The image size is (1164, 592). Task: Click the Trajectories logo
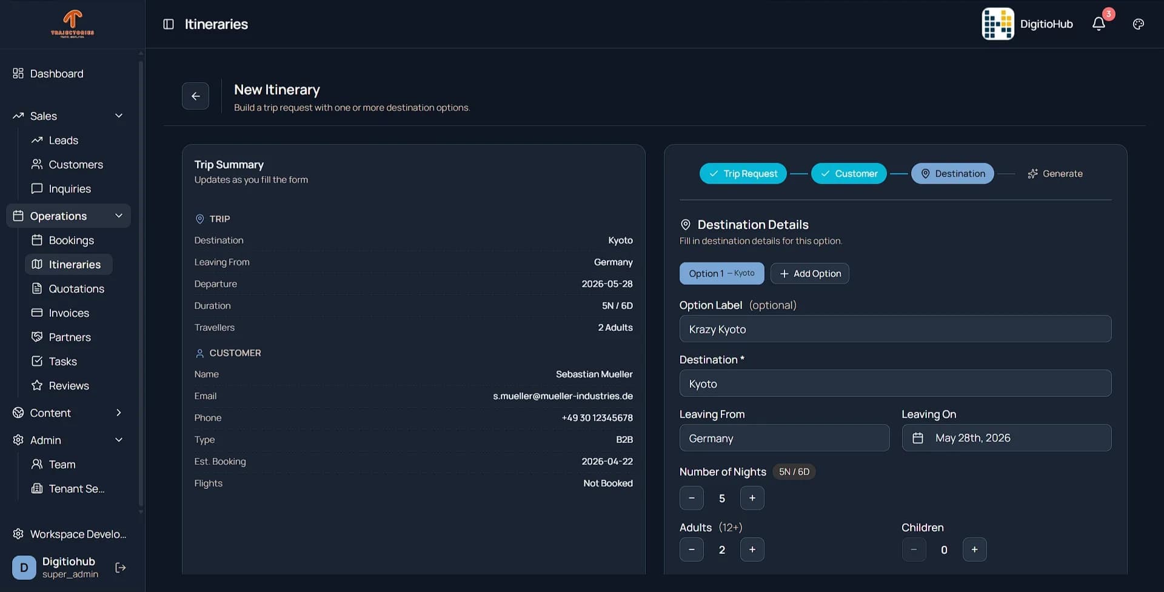coord(72,24)
